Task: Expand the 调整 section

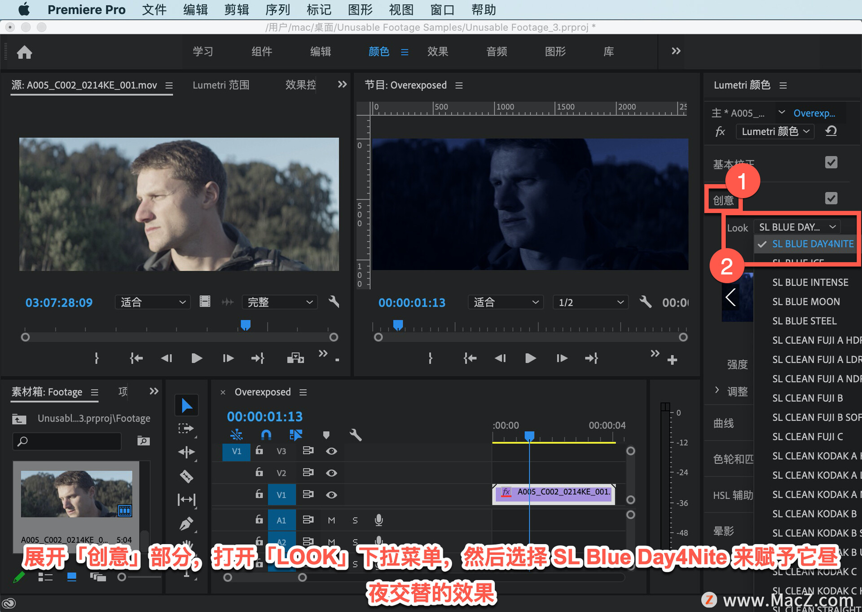Action: click(717, 390)
